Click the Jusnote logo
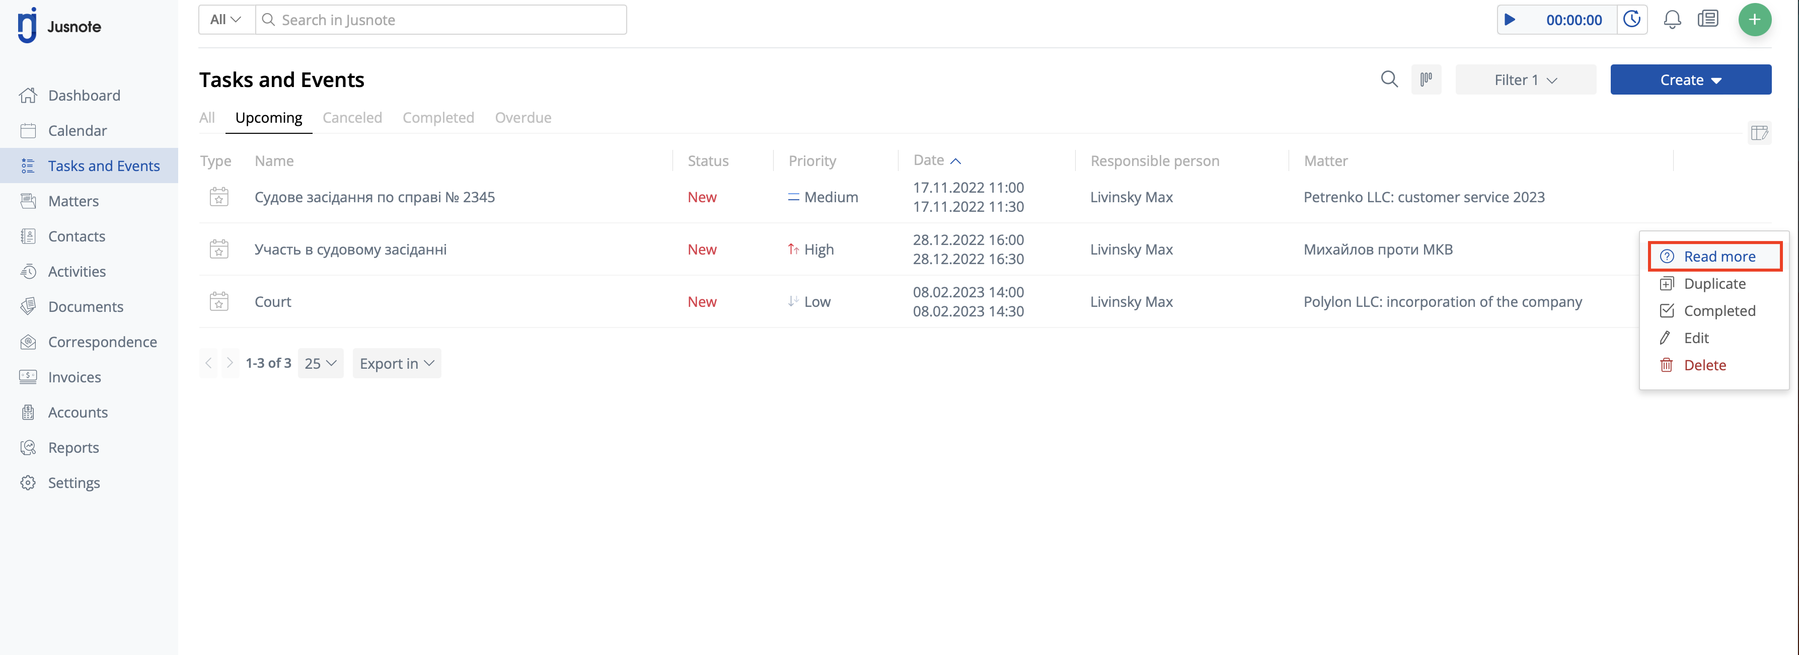Image resolution: width=1799 pixels, height=655 pixels. pos(59,27)
